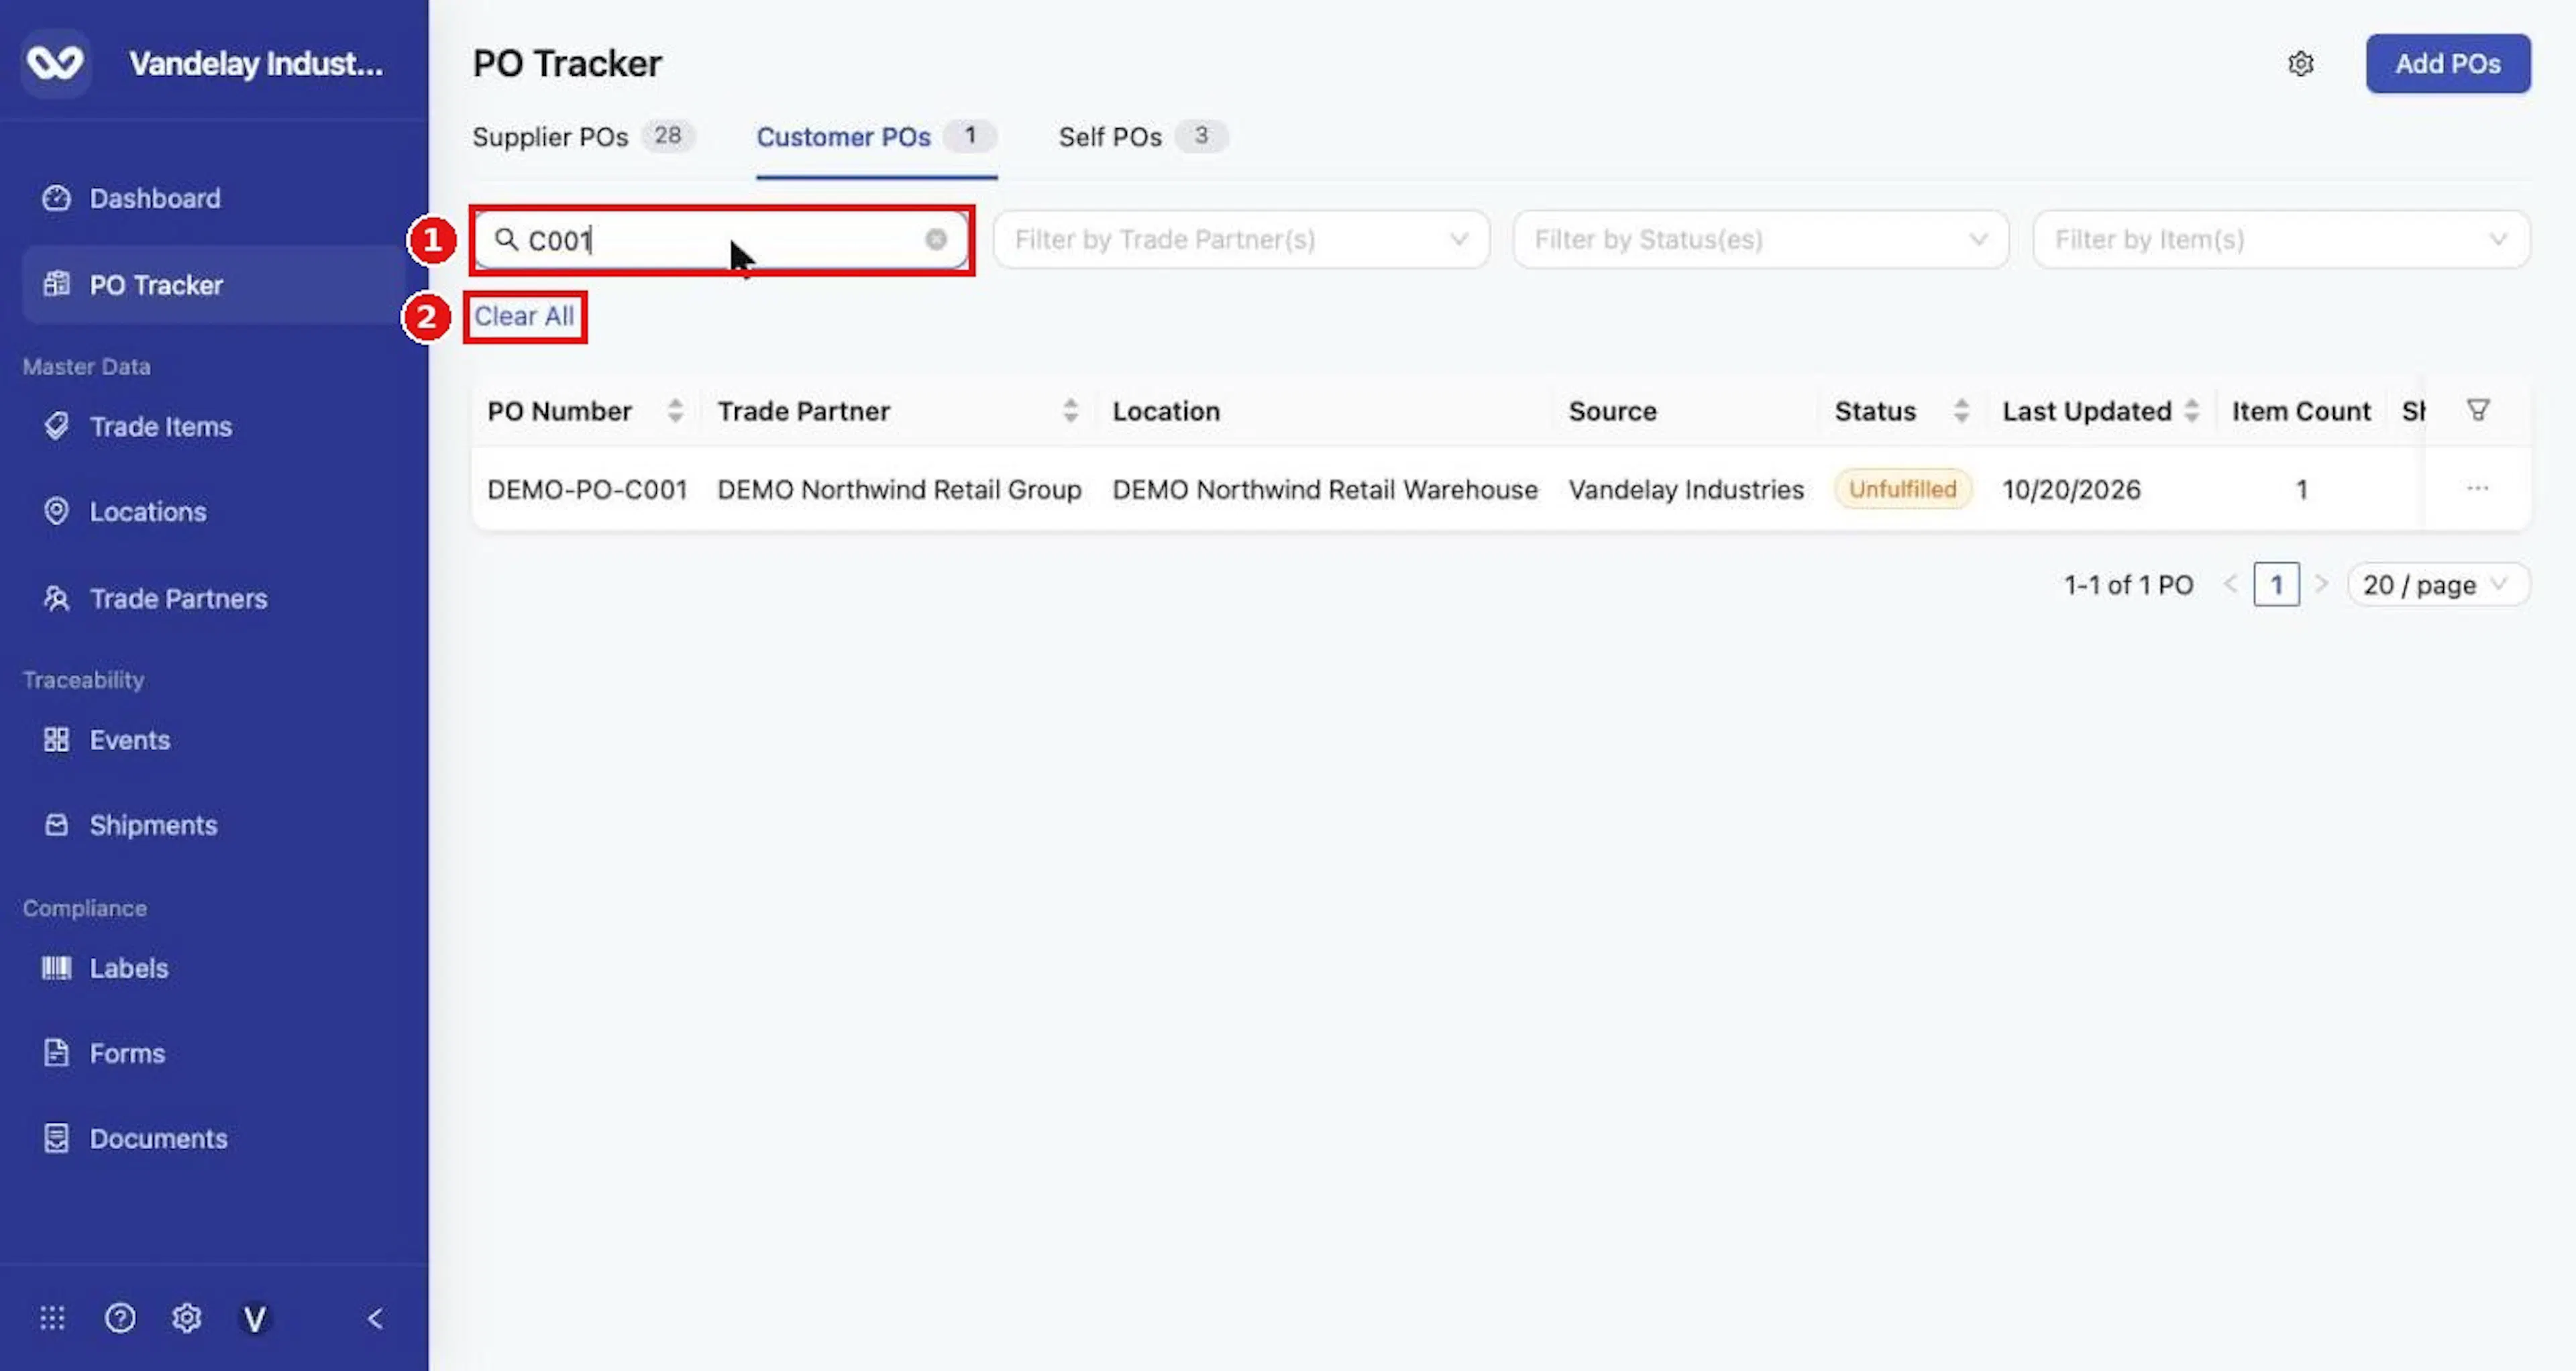
Task: Open the help question-mark icon
Action: click(x=120, y=1317)
